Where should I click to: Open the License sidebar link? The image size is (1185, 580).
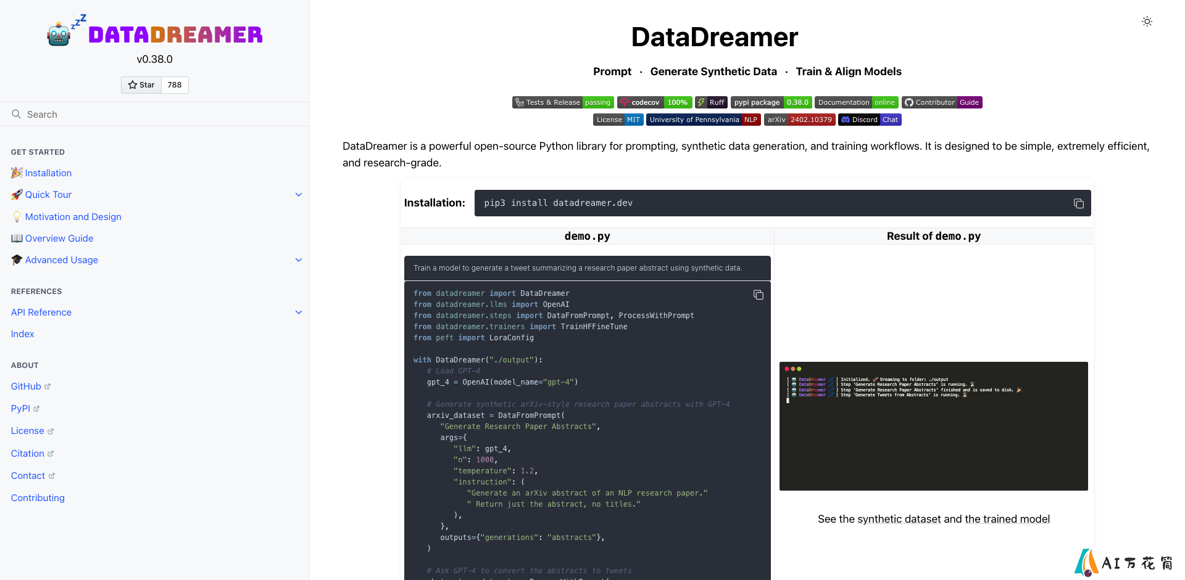click(32, 431)
